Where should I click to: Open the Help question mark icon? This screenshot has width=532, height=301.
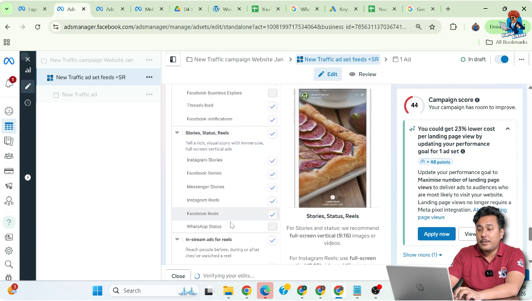click(x=9, y=222)
